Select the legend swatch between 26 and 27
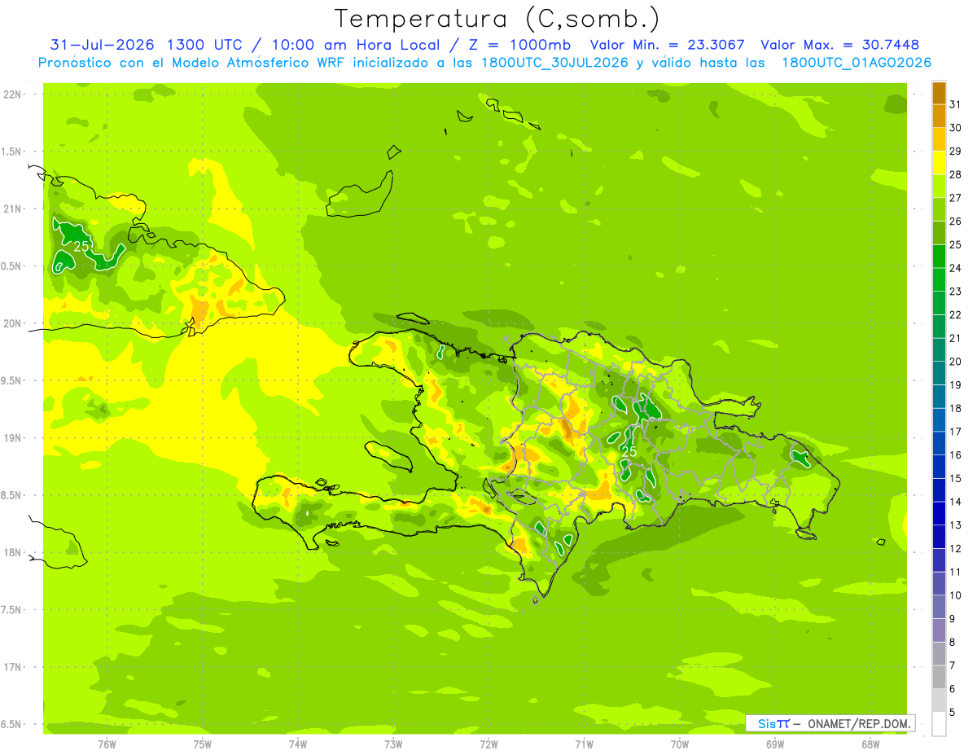977x755 pixels. click(939, 209)
